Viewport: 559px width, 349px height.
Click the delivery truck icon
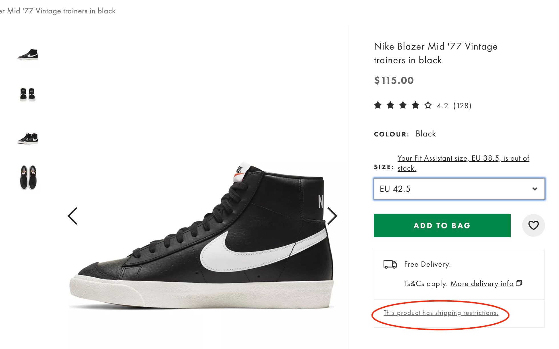pyautogui.click(x=390, y=264)
